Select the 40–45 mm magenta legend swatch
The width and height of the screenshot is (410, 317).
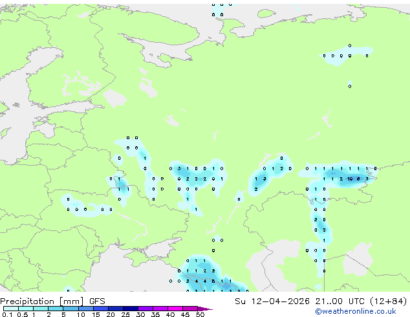[x=175, y=309]
